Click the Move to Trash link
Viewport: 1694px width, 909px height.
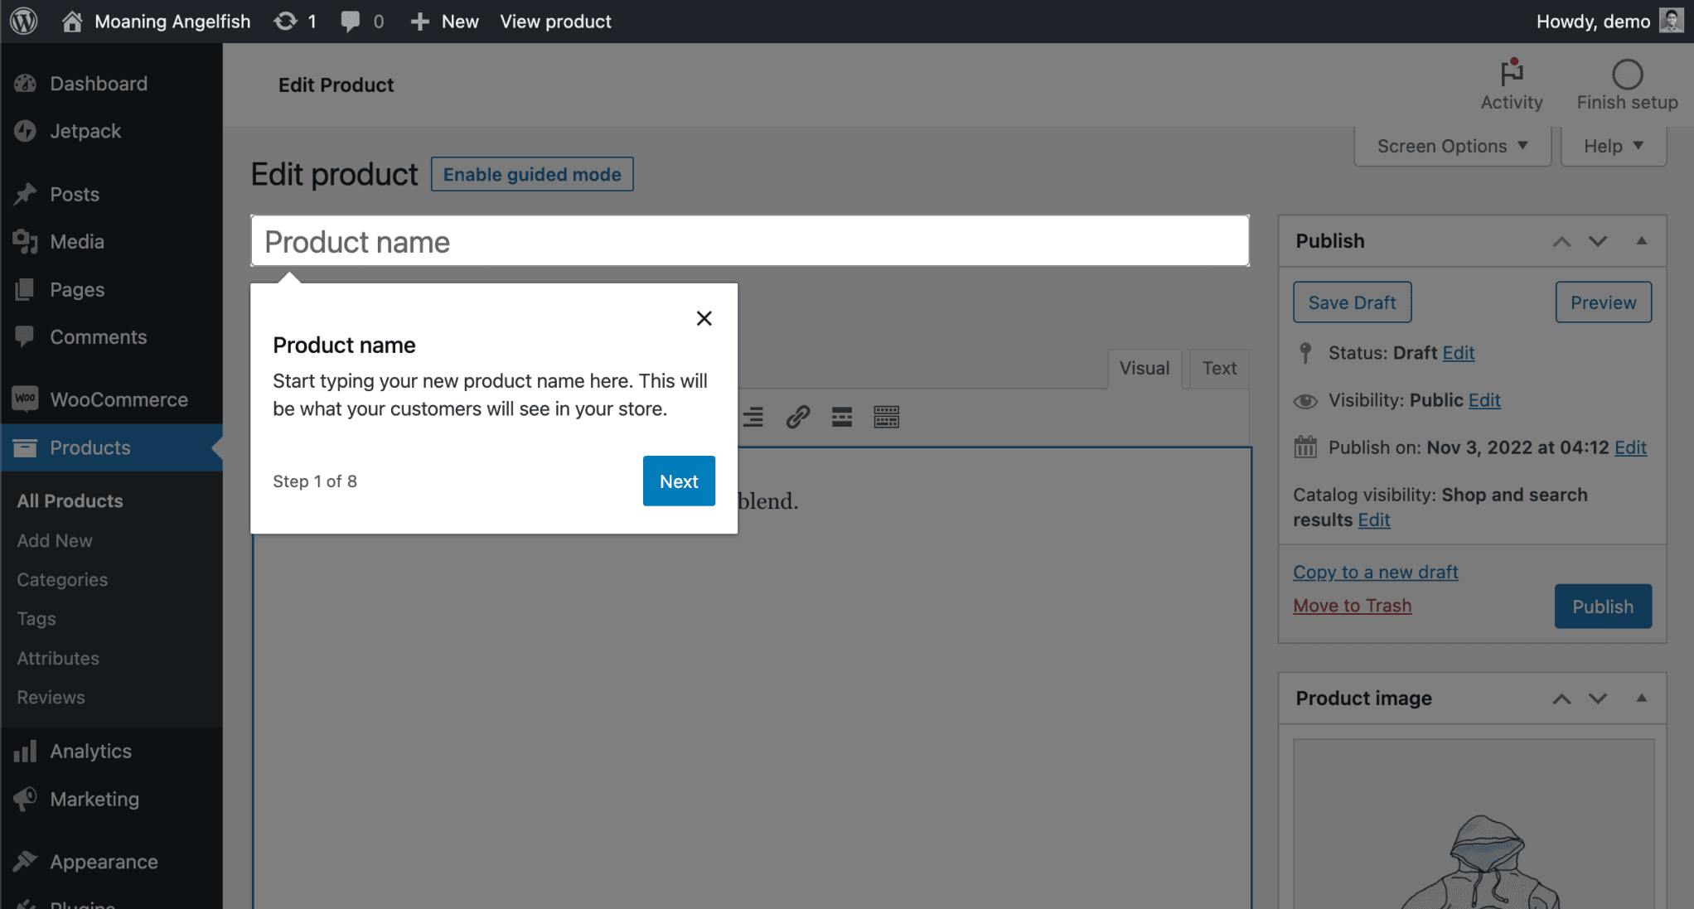pos(1352,606)
